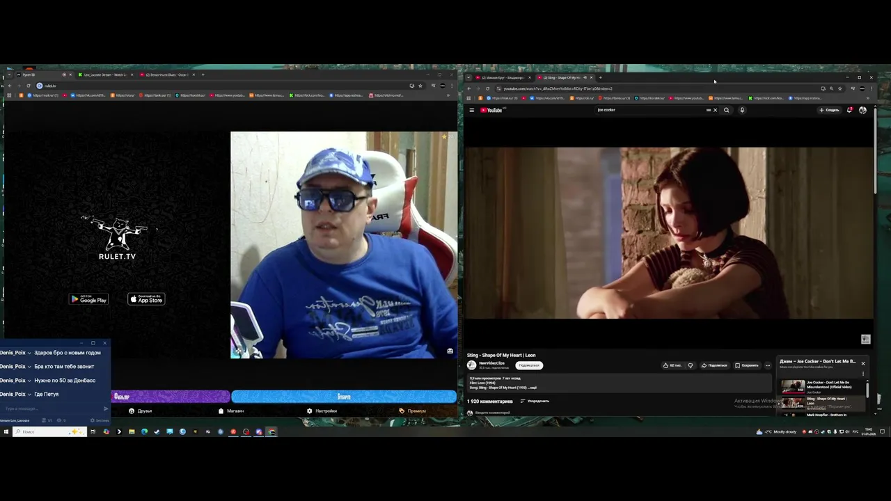The image size is (891, 501).
Task: Play Joe Cocker Don't Let Me Be Misunderstood thumbnail
Action: coord(792,386)
